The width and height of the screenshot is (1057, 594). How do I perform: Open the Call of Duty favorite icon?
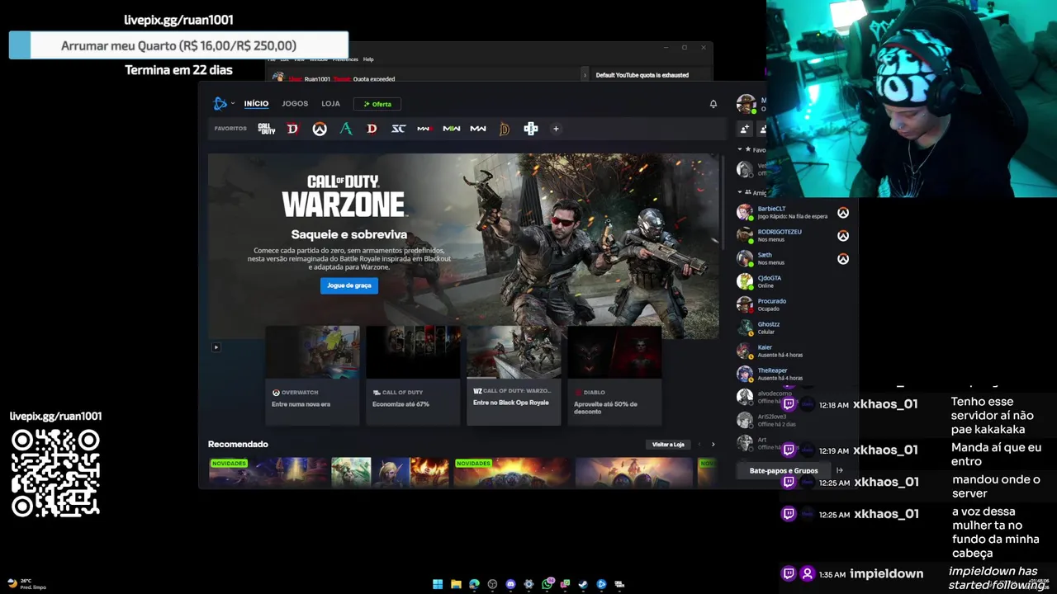[267, 129]
